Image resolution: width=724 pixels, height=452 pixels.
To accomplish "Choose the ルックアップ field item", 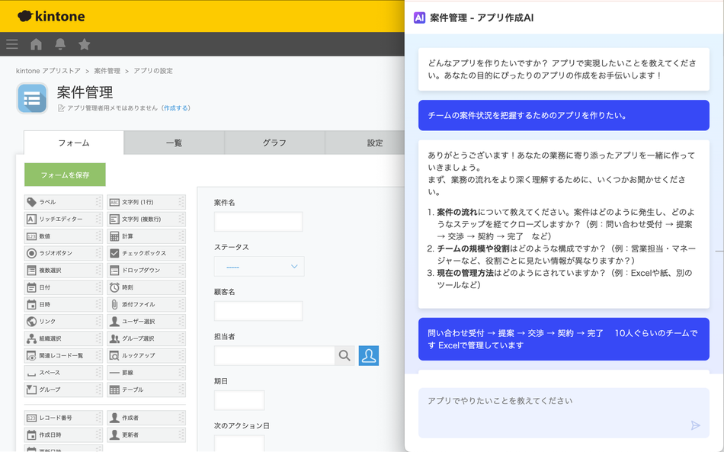I will pyautogui.click(x=146, y=356).
